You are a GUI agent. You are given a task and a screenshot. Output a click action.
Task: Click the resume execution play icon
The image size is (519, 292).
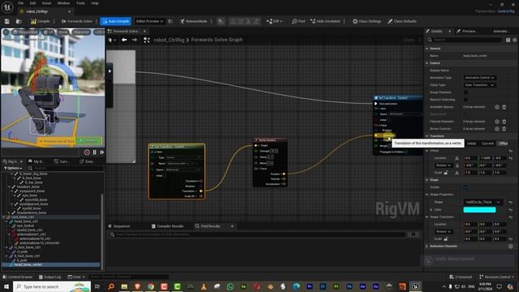(221, 21)
